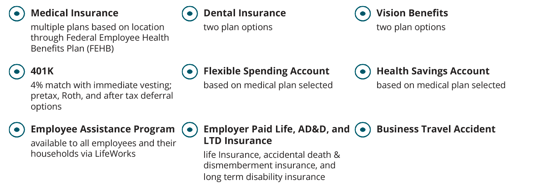Select the Medical Insurance heading
Viewport: 544px width, 193px height.
pyautogui.click(x=74, y=13)
